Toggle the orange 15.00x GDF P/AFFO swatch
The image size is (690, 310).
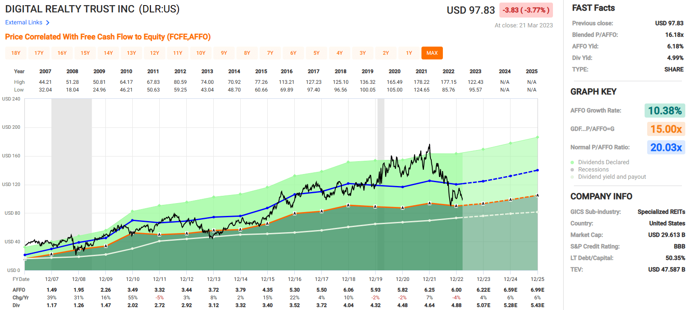click(666, 129)
